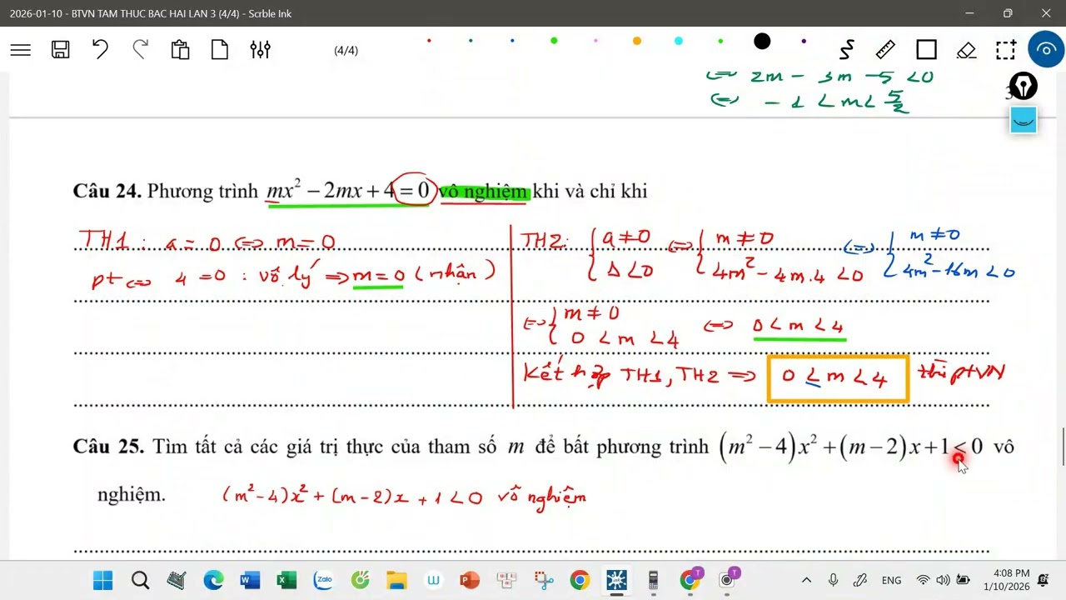Pick the large black pen color
This screenshot has height=600, width=1066.
point(762,42)
